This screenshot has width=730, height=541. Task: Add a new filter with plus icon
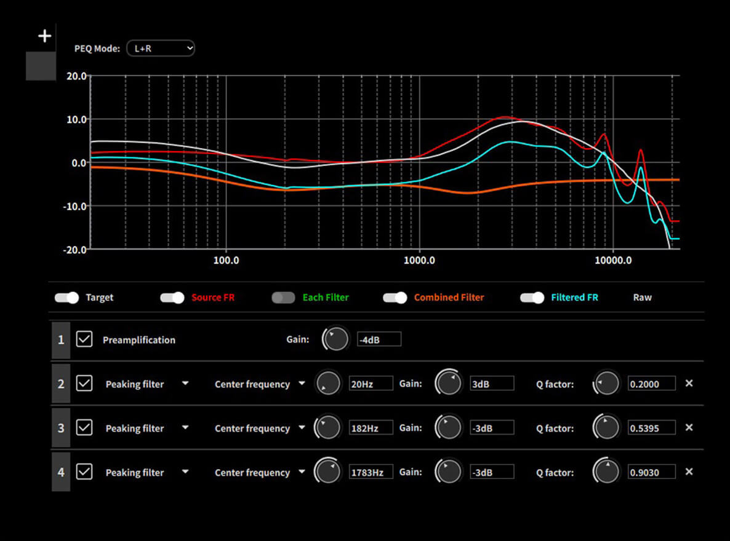tap(45, 36)
